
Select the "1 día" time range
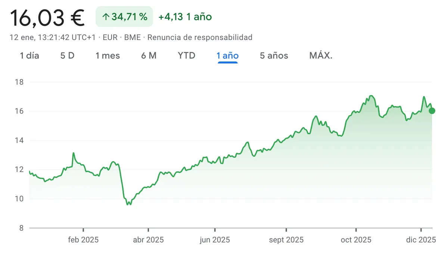click(29, 56)
